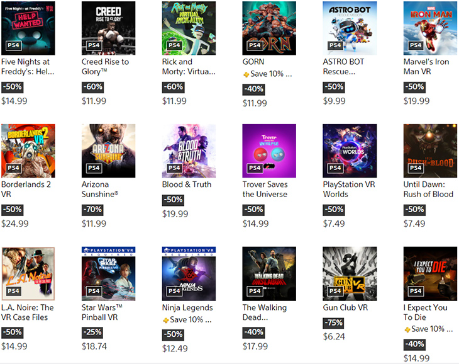Open The Walking Dead Onslaught cover art

269,274
